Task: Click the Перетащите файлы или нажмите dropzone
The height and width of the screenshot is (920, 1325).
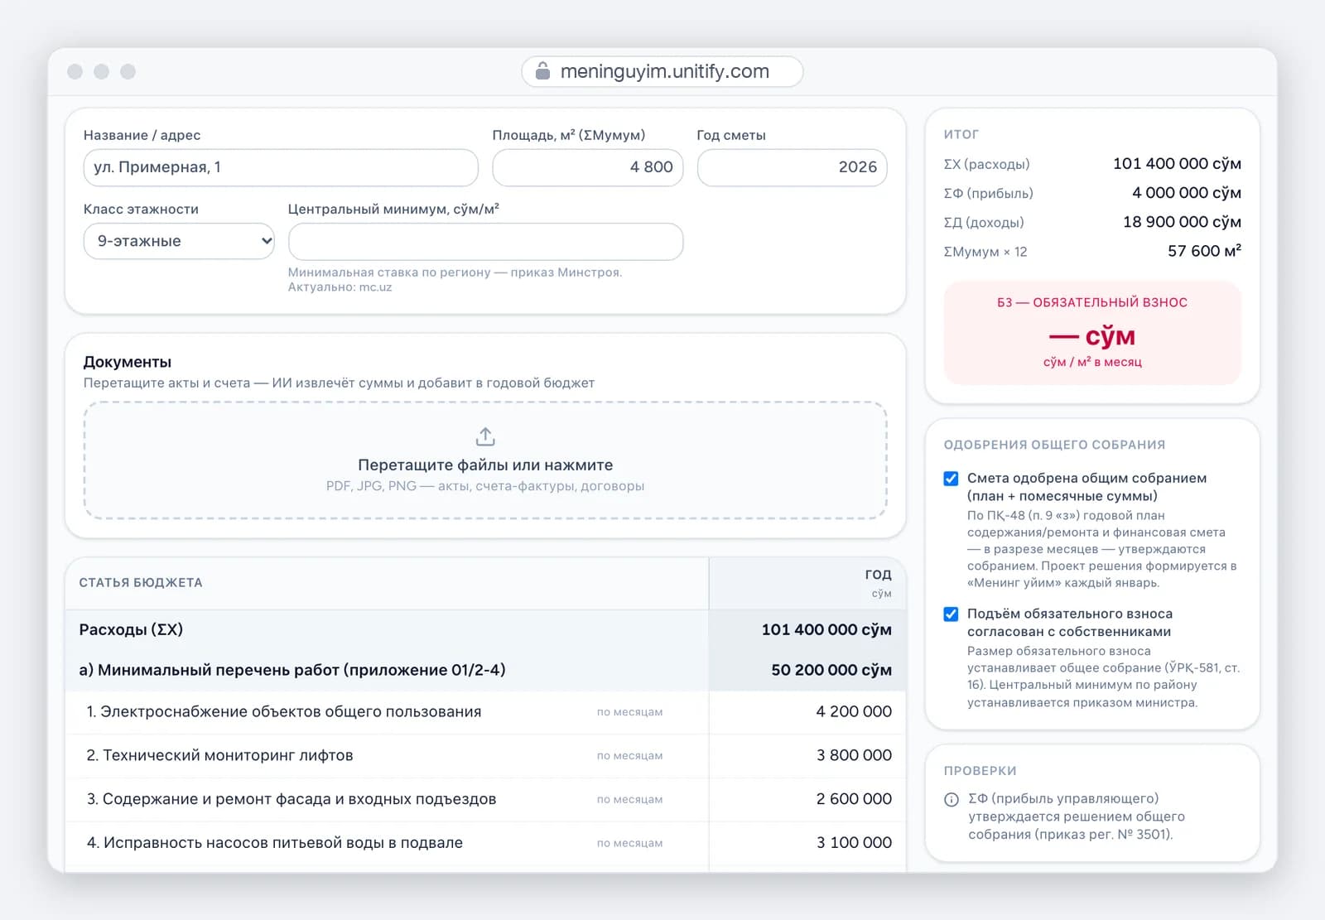Action: (x=485, y=460)
